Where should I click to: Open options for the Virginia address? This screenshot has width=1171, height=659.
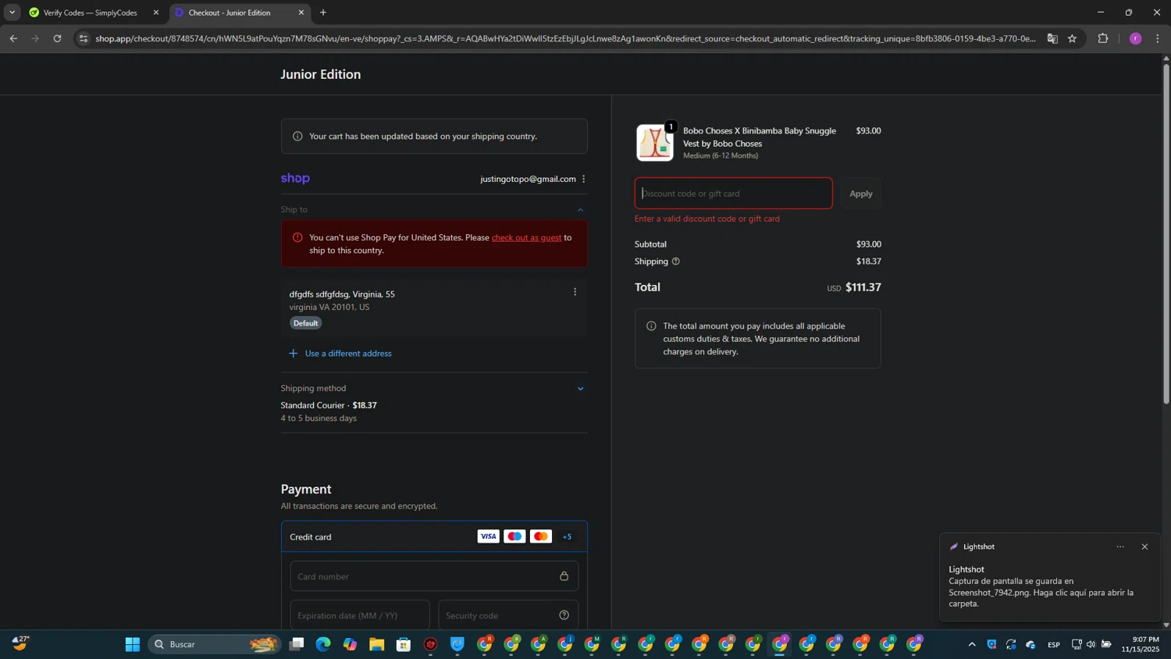(x=575, y=292)
